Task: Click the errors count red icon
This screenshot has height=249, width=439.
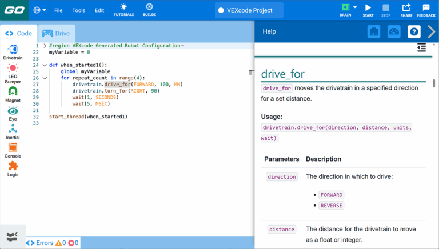Action: 71,243
